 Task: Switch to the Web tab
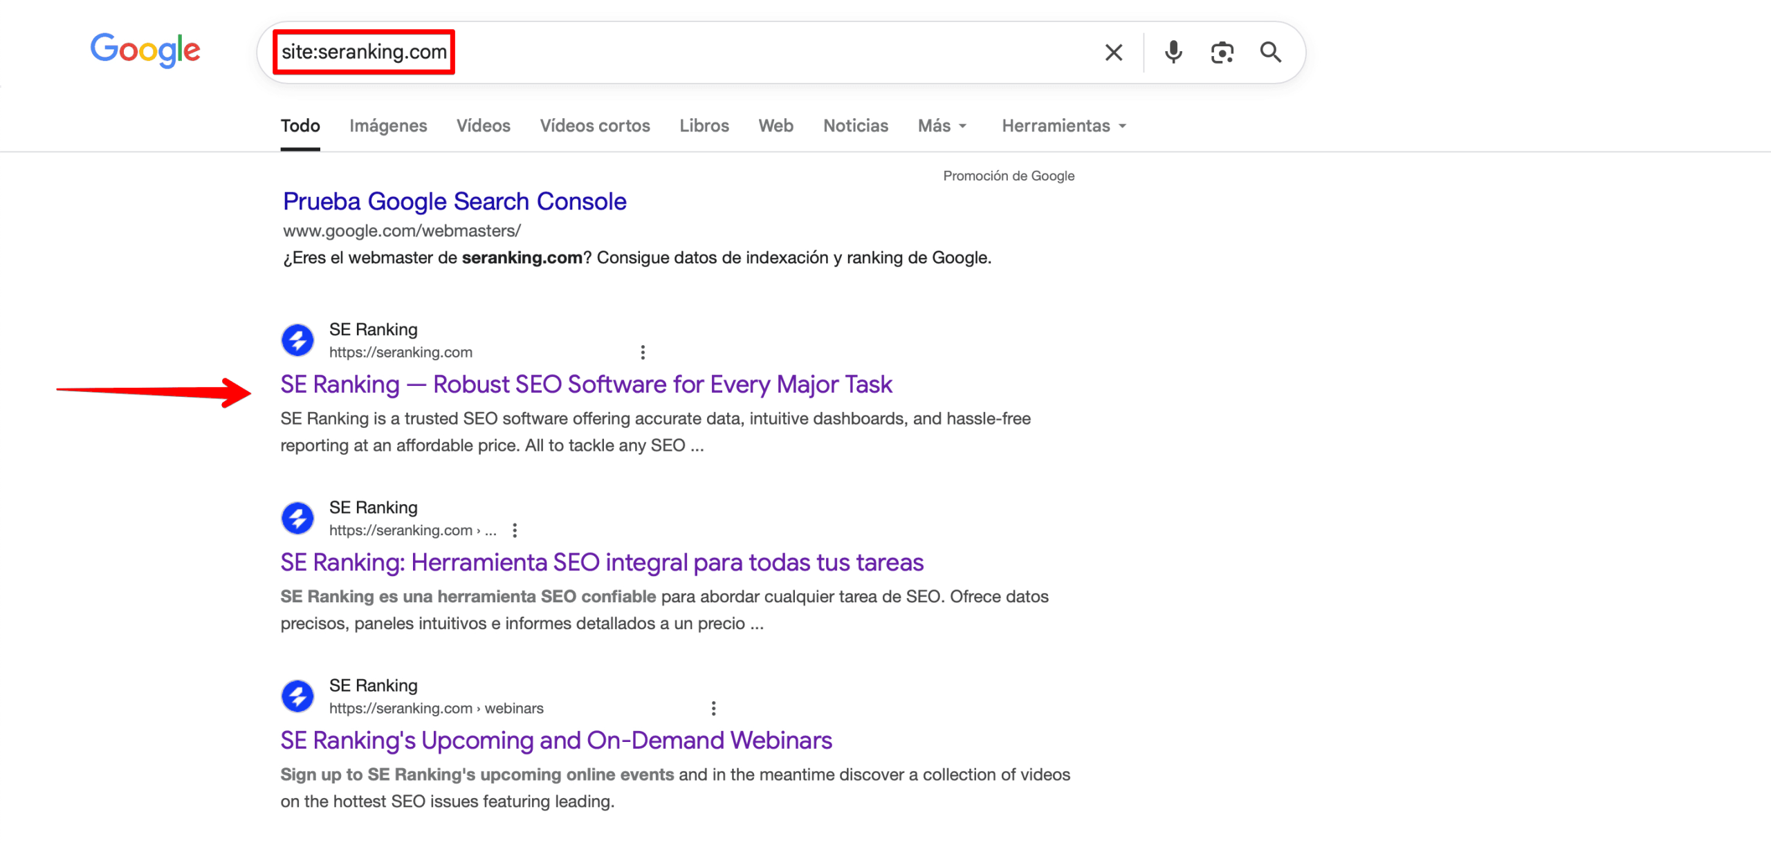776,126
